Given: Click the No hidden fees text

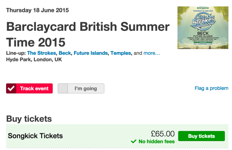Looking at the screenshot, I should [x=156, y=141].
